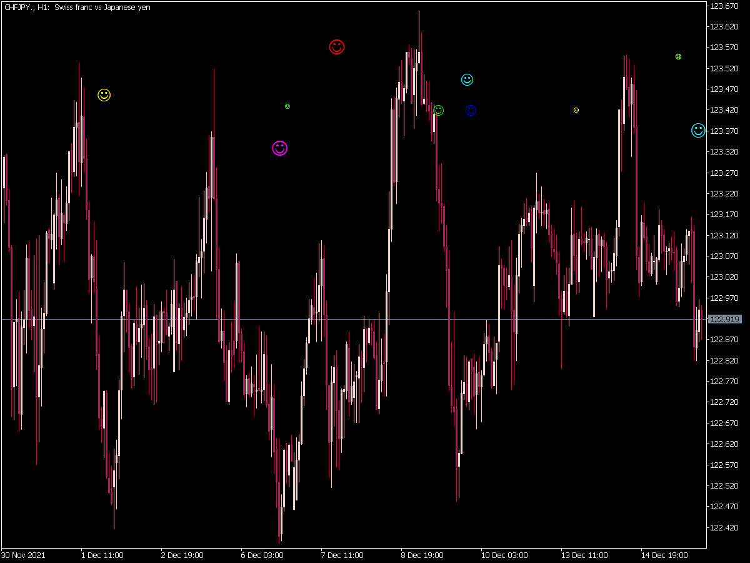Click the '14 Dec 19:00' time label
Screen dimensions: 750x563
pyautogui.click(x=664, y=555)
